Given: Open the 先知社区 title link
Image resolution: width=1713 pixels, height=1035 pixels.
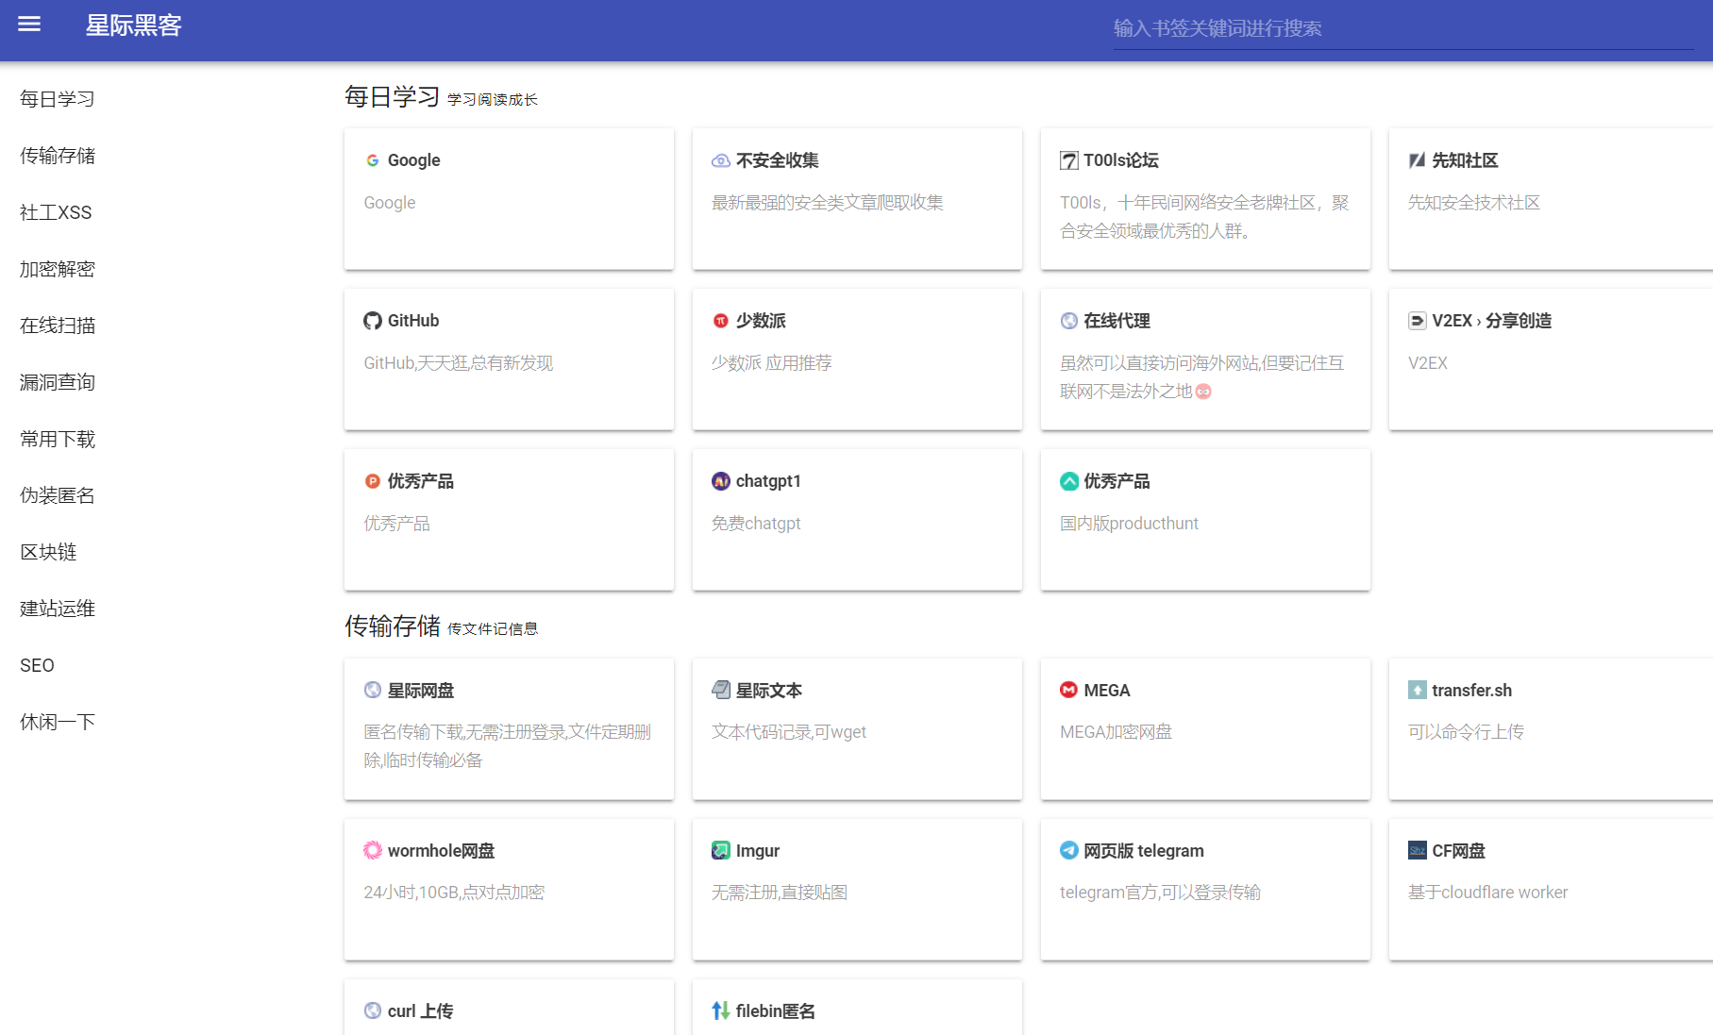Looking at the screenshot, I should click(x=1465, y=160).
